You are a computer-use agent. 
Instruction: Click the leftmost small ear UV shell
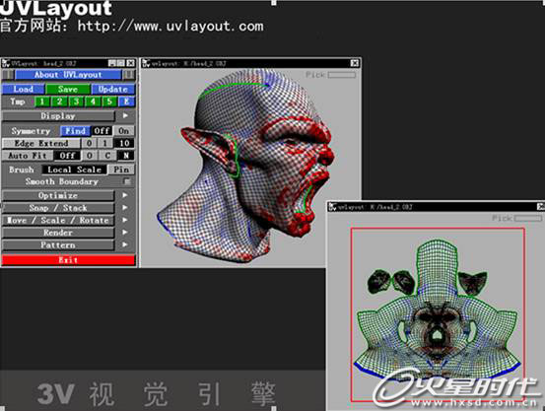pos(378,281)
